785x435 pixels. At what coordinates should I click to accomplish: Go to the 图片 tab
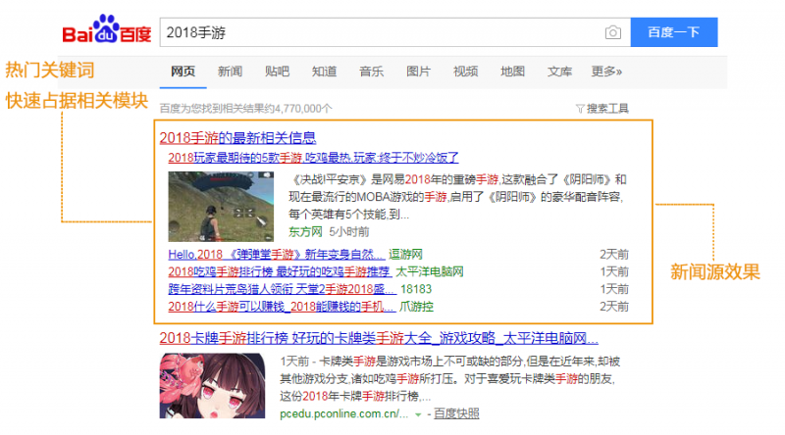(x=418, y=72)
